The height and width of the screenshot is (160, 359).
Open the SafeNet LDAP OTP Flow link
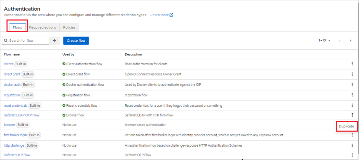click(22, 115)
